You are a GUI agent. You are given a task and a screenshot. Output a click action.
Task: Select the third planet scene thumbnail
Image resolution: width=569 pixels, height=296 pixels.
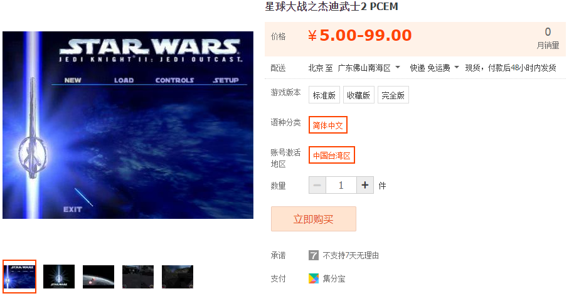pos(98,277)
